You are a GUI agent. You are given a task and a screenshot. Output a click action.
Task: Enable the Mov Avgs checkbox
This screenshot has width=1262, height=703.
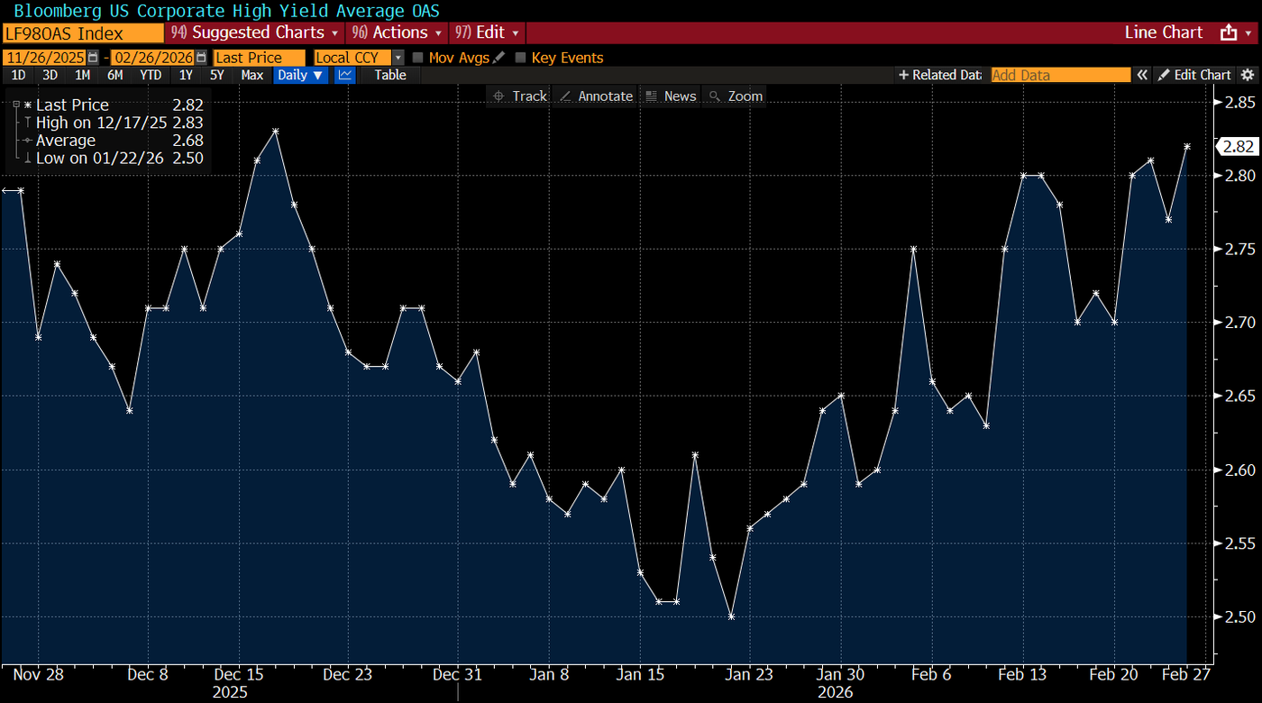point(417,57)
